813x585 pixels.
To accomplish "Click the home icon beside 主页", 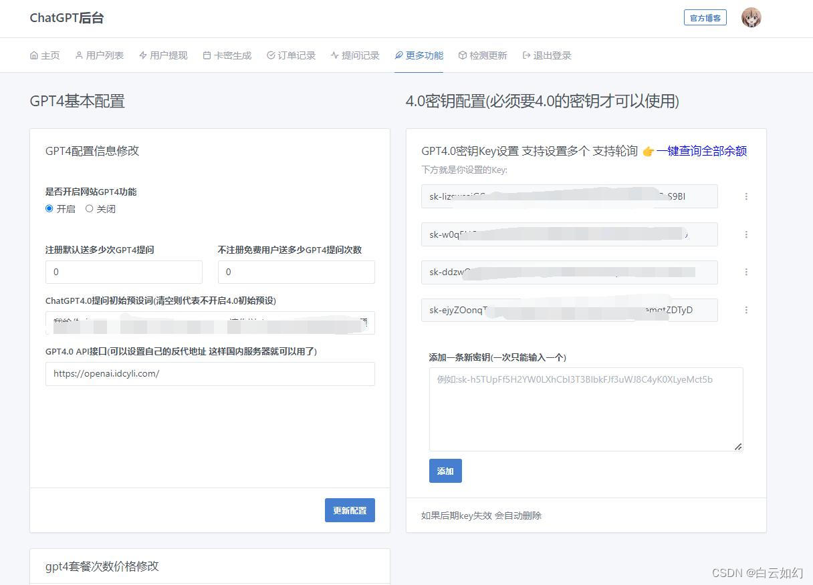I will tap(34, 55).
